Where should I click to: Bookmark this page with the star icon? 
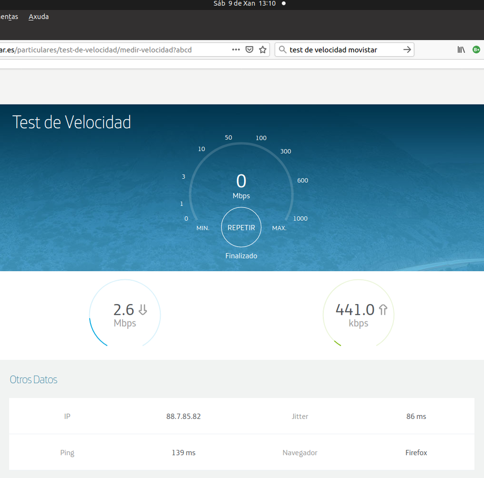(263, 50)
